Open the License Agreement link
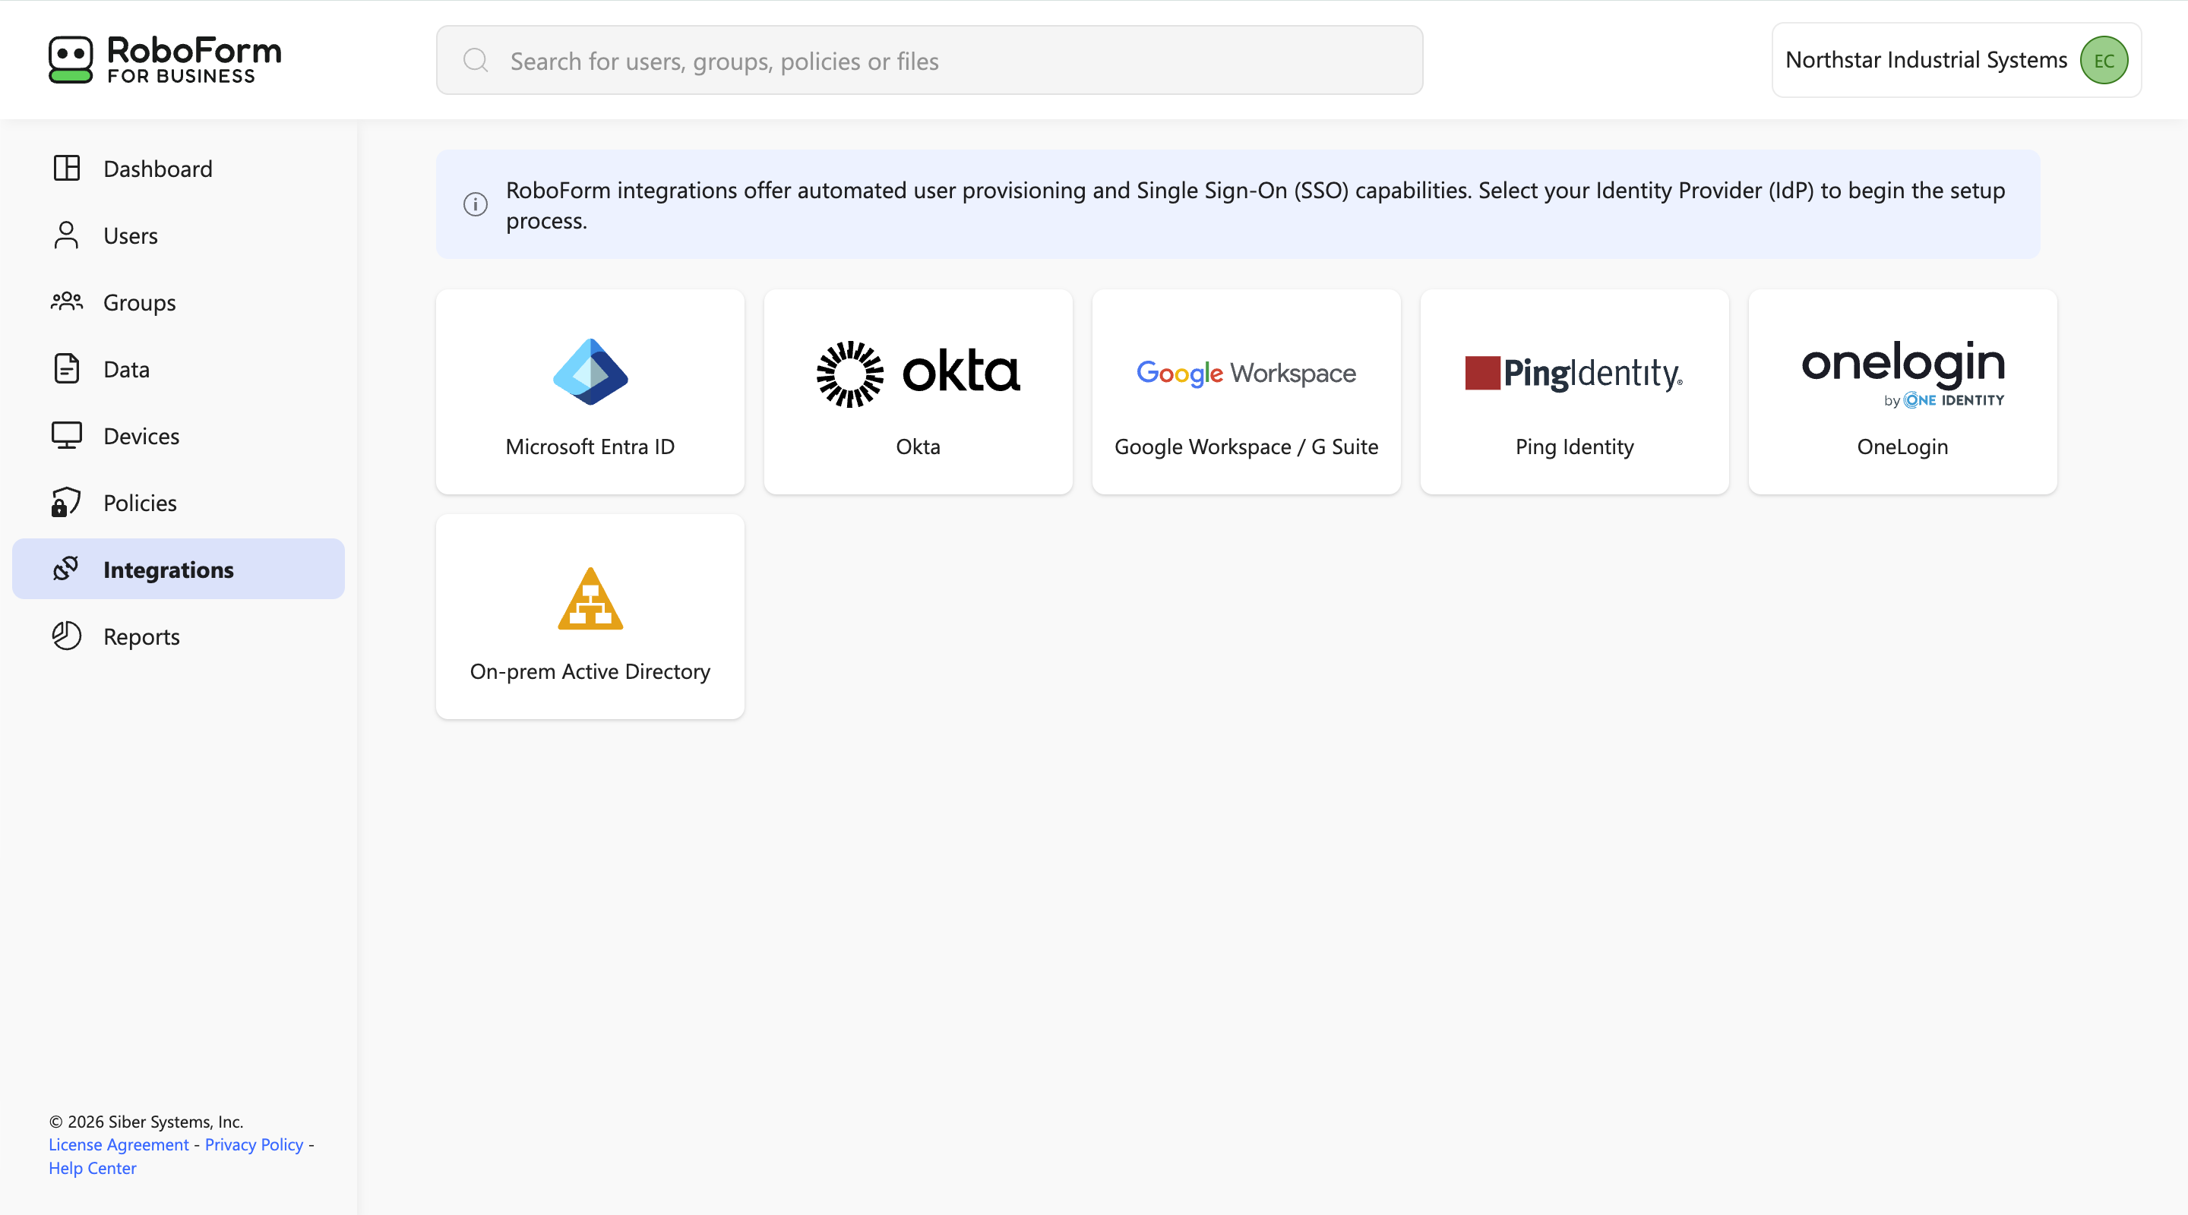 (119, 1144)
